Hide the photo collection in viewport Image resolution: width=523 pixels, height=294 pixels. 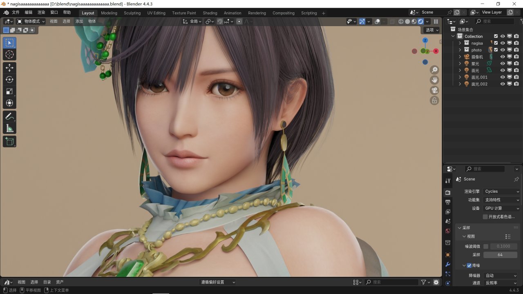[x=503, y=50]
